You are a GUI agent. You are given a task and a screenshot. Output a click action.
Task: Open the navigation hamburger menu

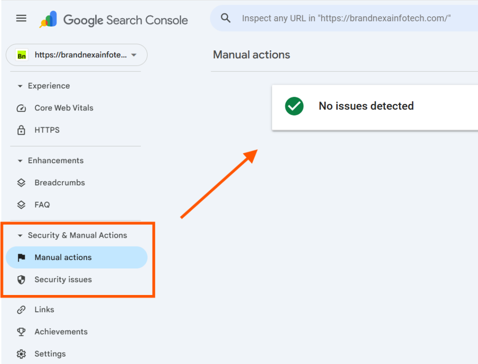click(21, 18)
